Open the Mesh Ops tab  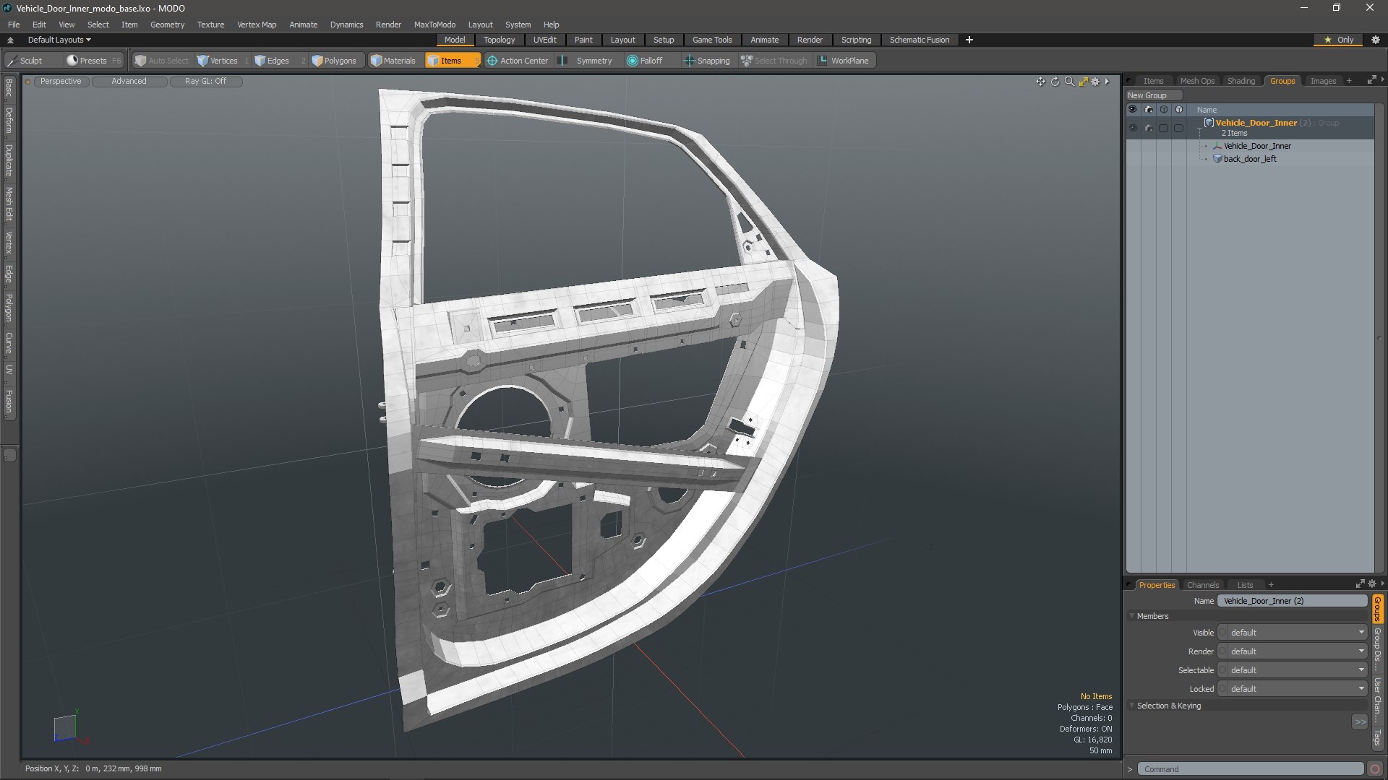pyautogui.click(x=1197, y=81)
